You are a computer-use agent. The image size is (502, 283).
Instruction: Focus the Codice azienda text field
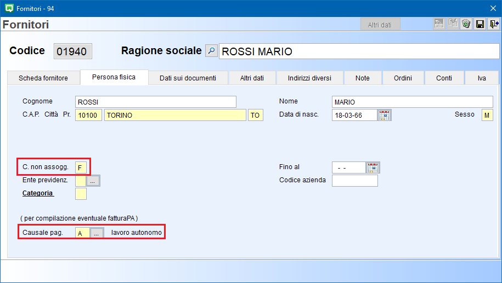355,181
